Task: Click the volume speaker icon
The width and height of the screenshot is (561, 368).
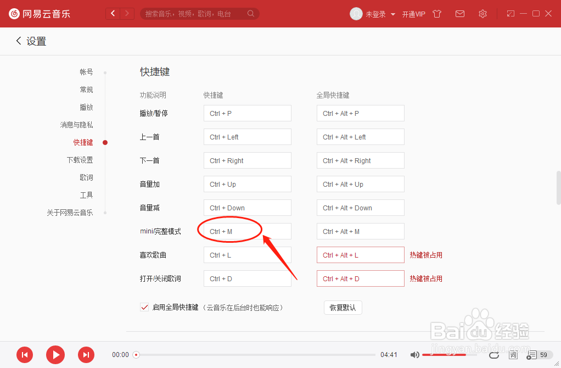Action: 414,355
